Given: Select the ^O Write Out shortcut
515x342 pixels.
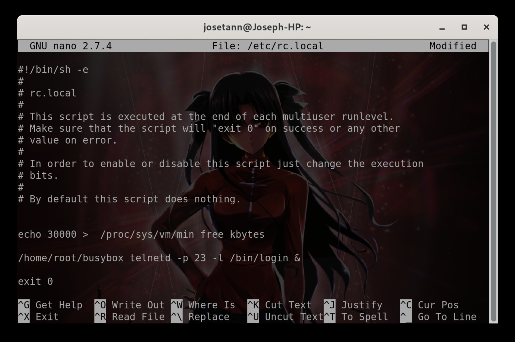Looking at the screenshot, I should pyautogui.click(x=129, y=305).
